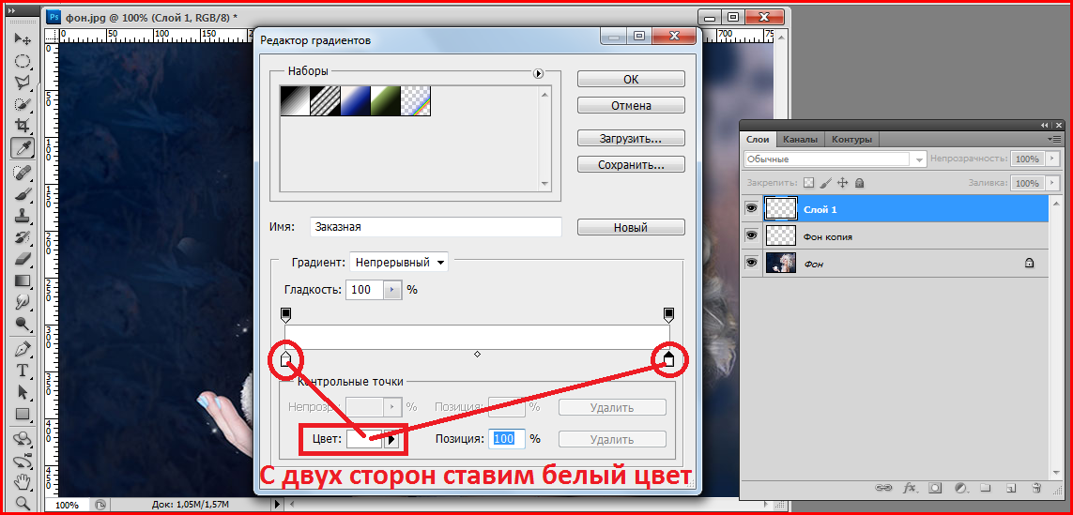The image size is (1073, 515).
Task: Click the gradient midpoint diamond
Action: tap(477, 354)
